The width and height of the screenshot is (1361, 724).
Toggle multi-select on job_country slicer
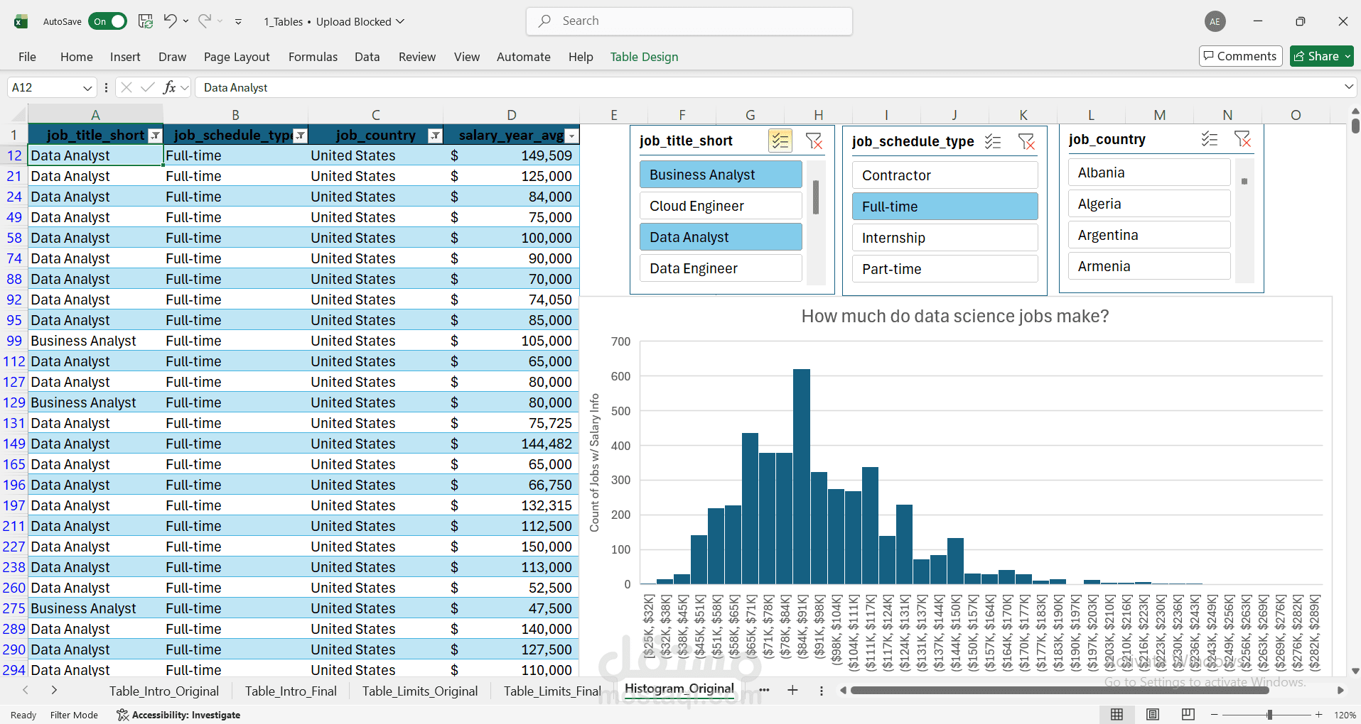(1210, 139)
